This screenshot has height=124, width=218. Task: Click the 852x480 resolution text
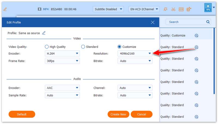point(56,9)
